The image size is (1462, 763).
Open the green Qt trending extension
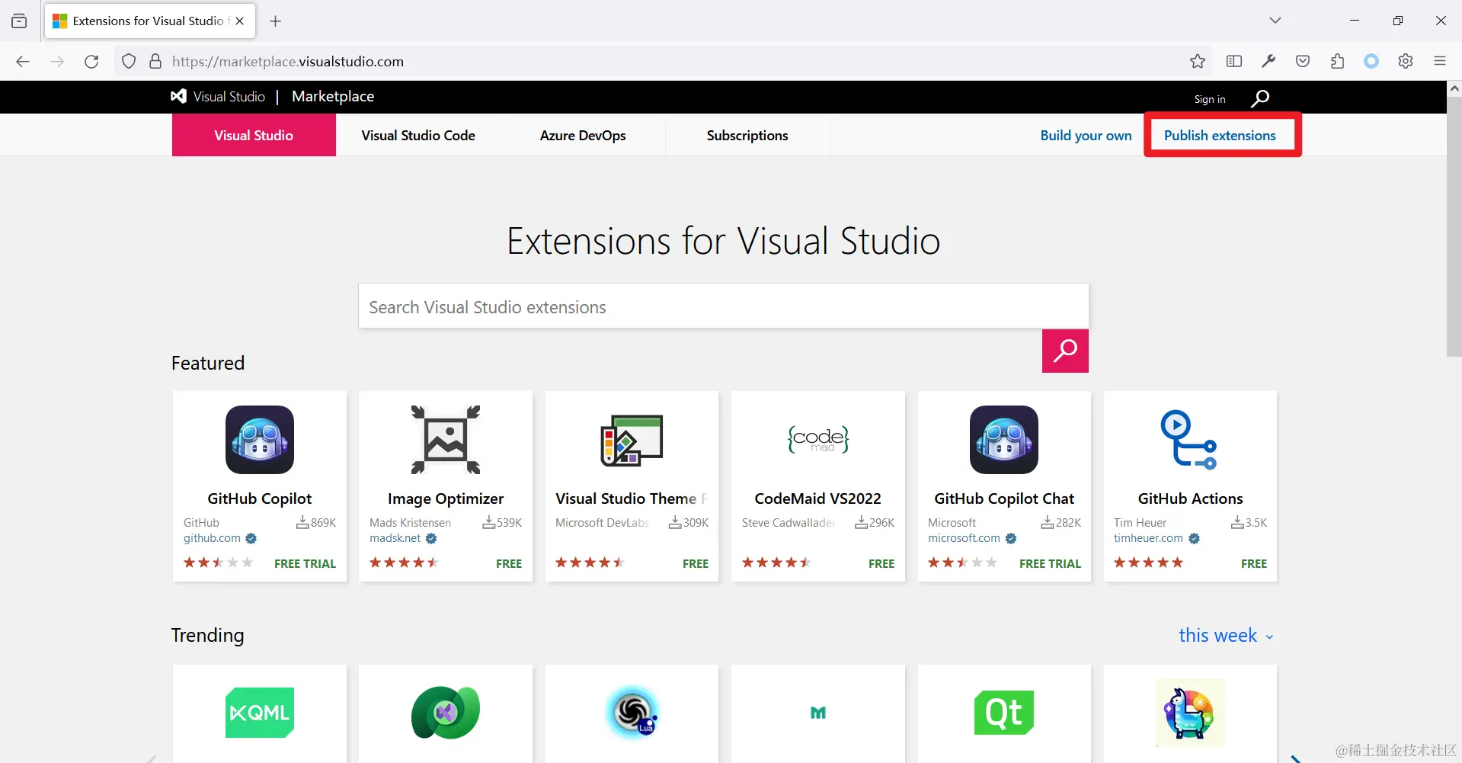click(1004, 713)
